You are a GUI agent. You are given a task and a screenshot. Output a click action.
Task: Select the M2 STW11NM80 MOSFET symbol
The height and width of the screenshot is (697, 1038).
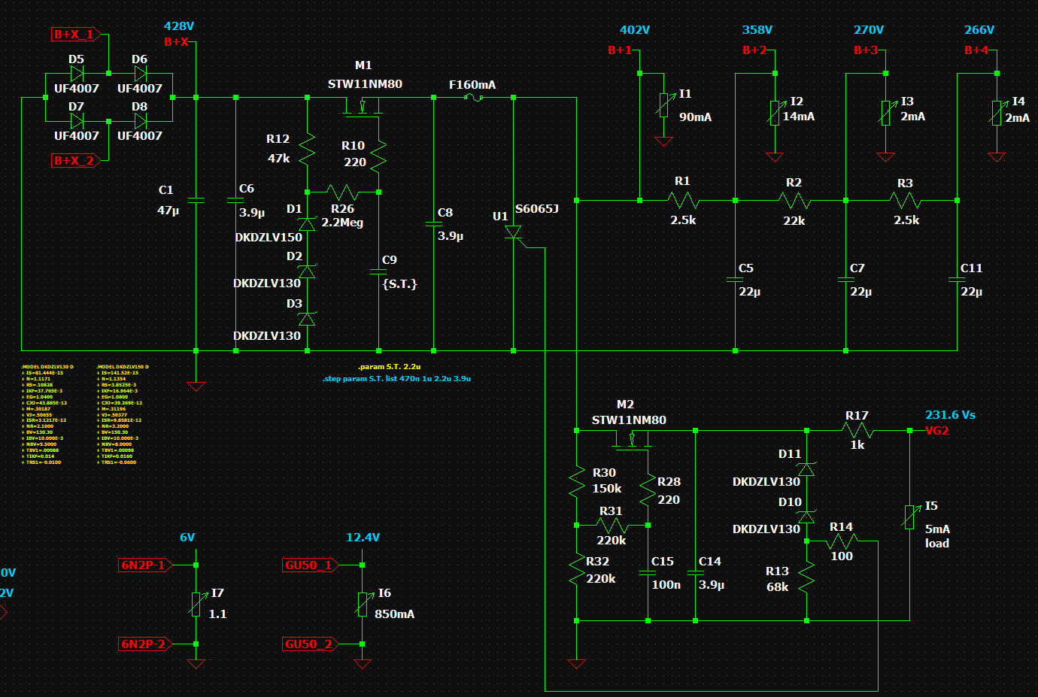[x=632, y=440]
